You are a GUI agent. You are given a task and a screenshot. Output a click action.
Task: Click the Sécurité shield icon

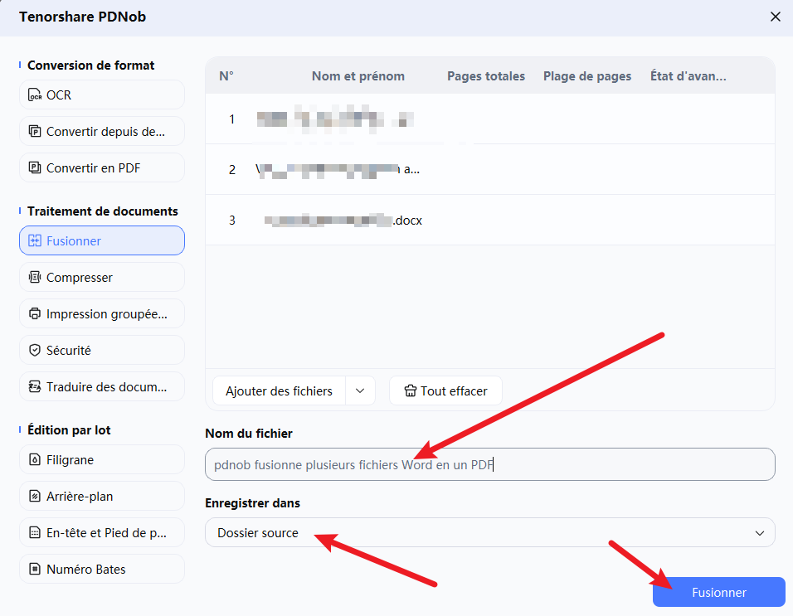coord(35,350)
